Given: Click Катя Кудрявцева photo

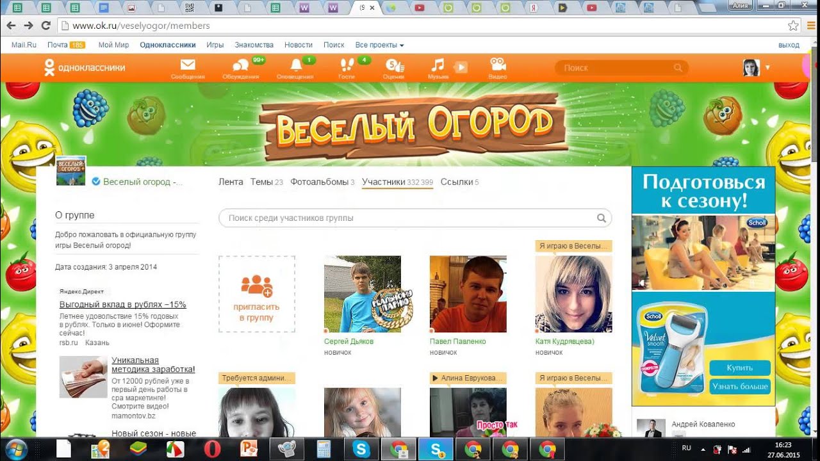Looking at the screenshot, I should pyautogui.click(x=573, y=294).
